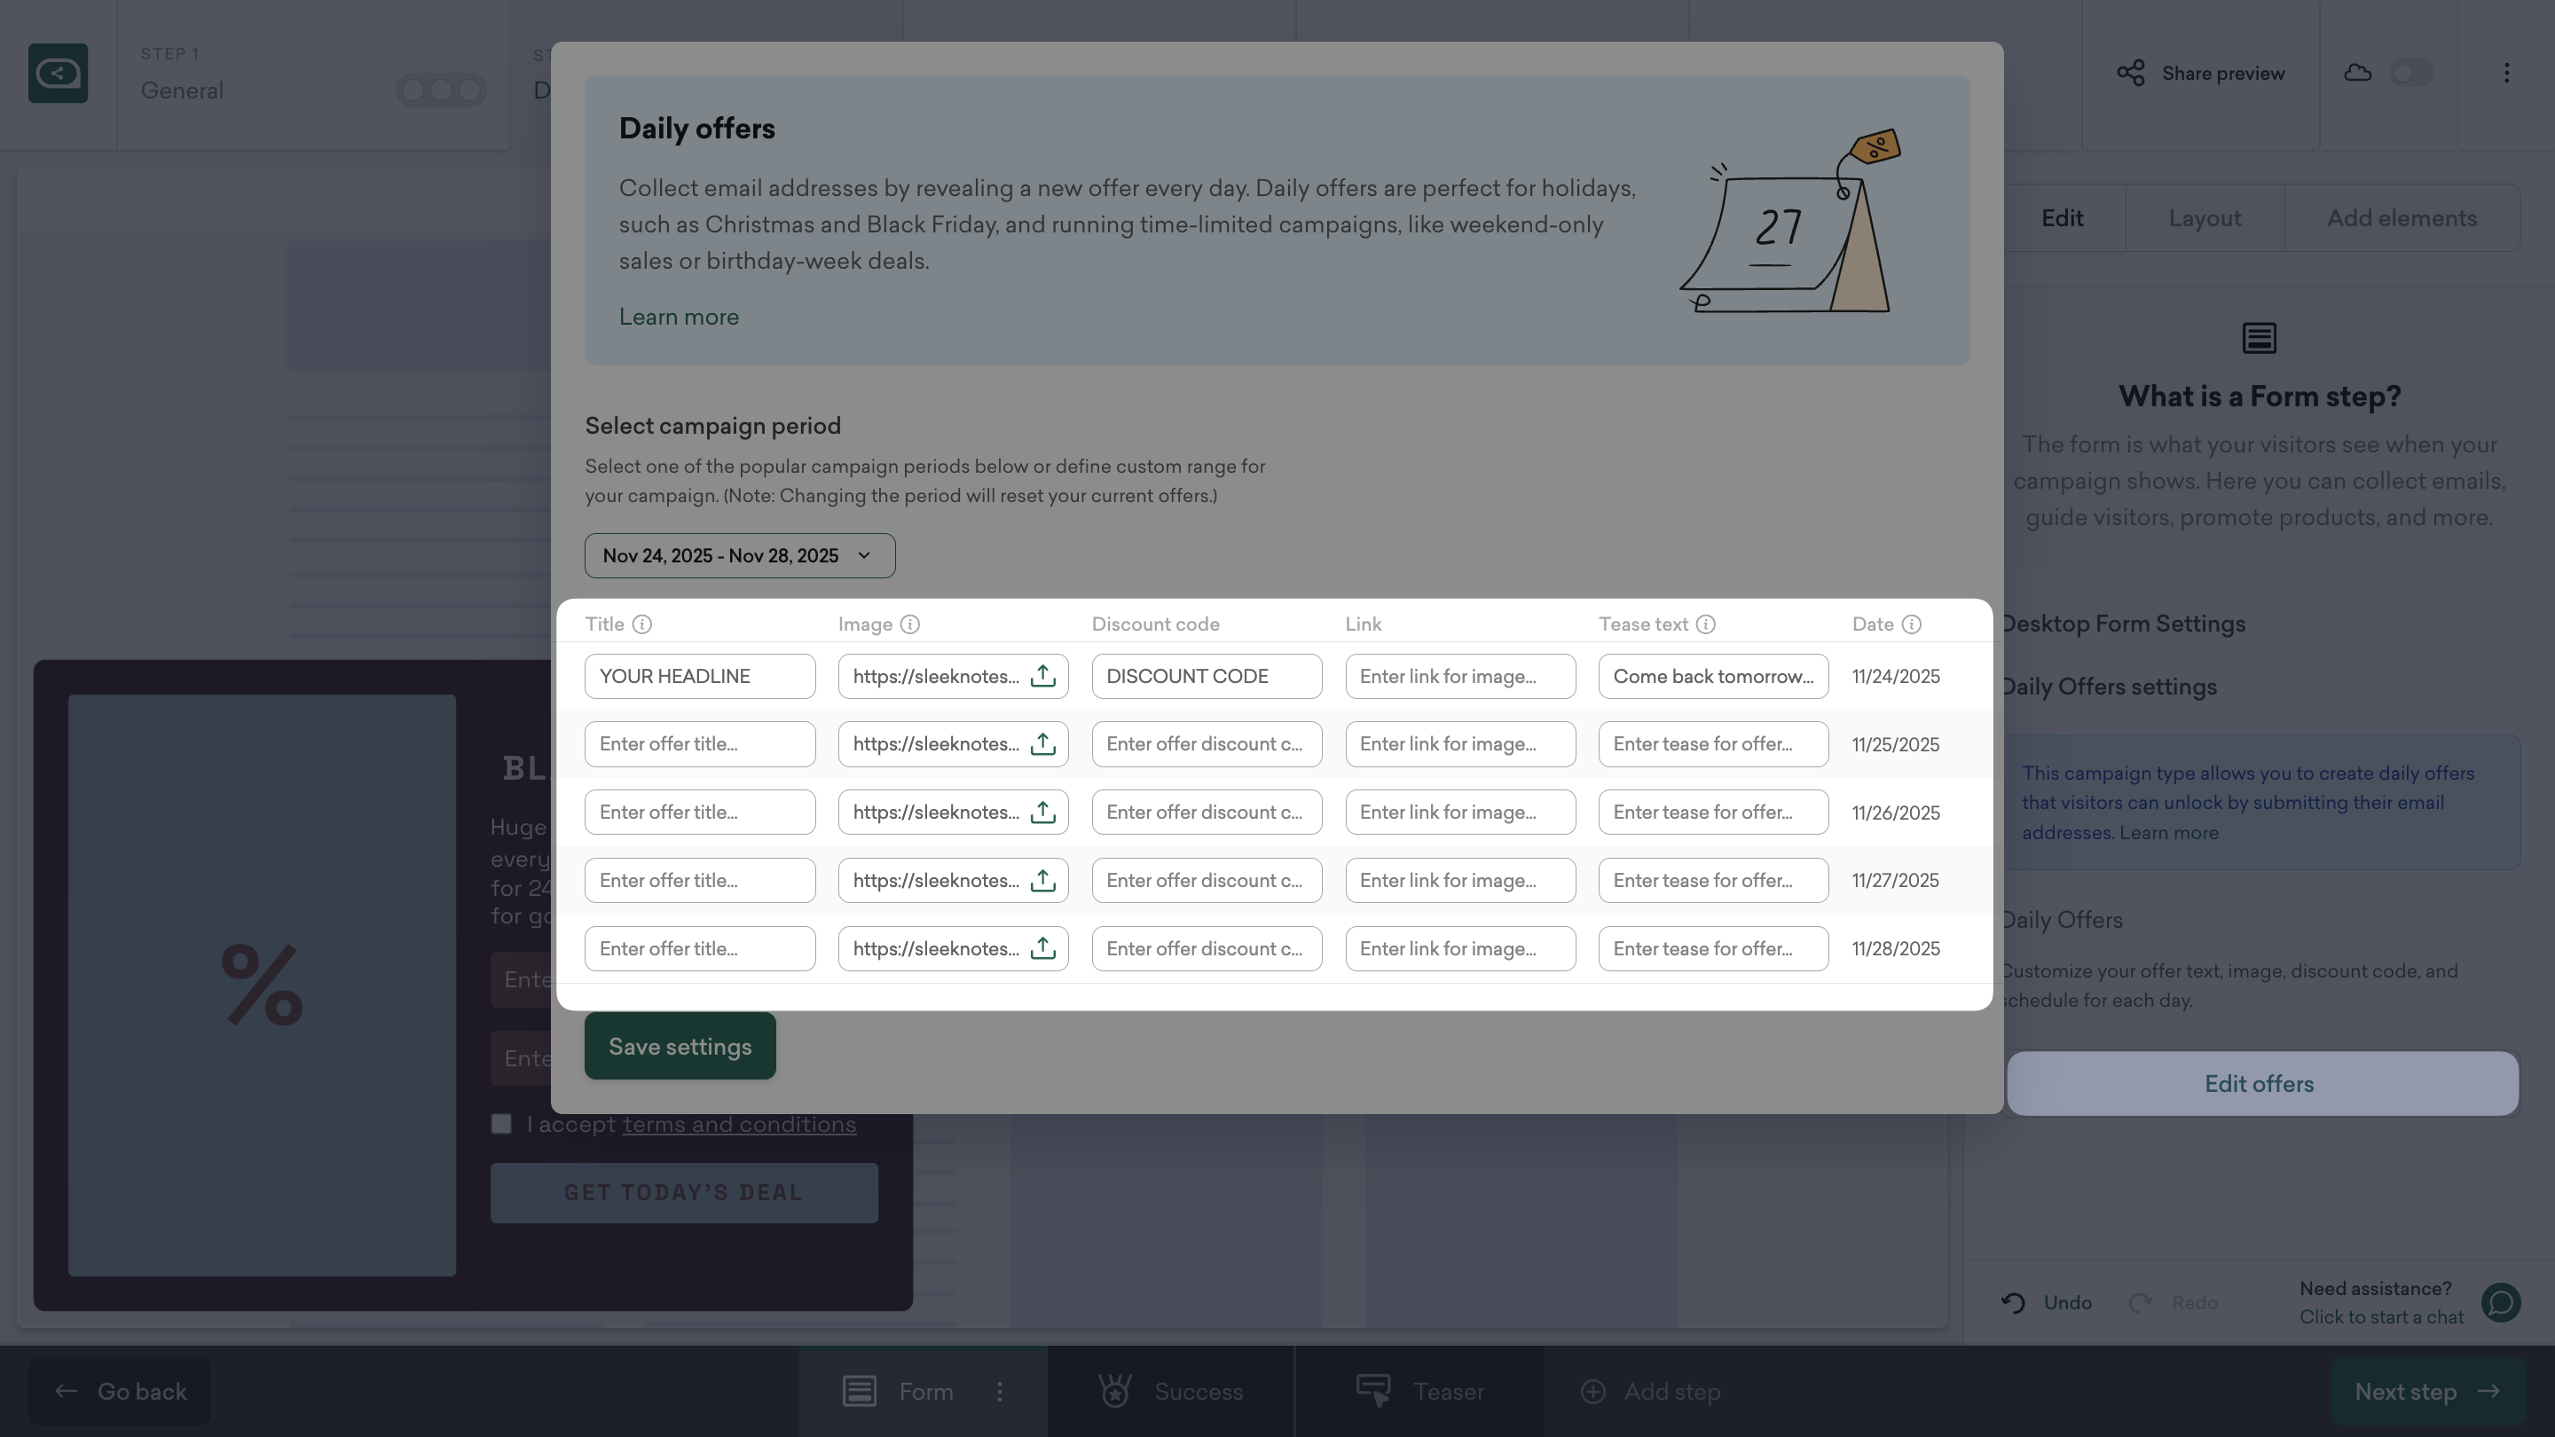Open the three-dot more options menu

tap(2506, 74)
